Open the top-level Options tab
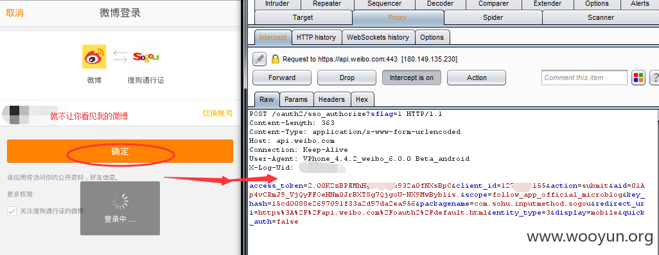 point(597,4)
